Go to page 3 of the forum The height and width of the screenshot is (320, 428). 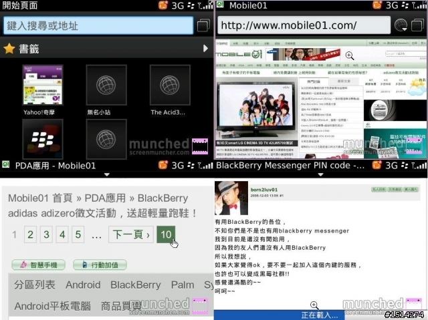[46, 234]
